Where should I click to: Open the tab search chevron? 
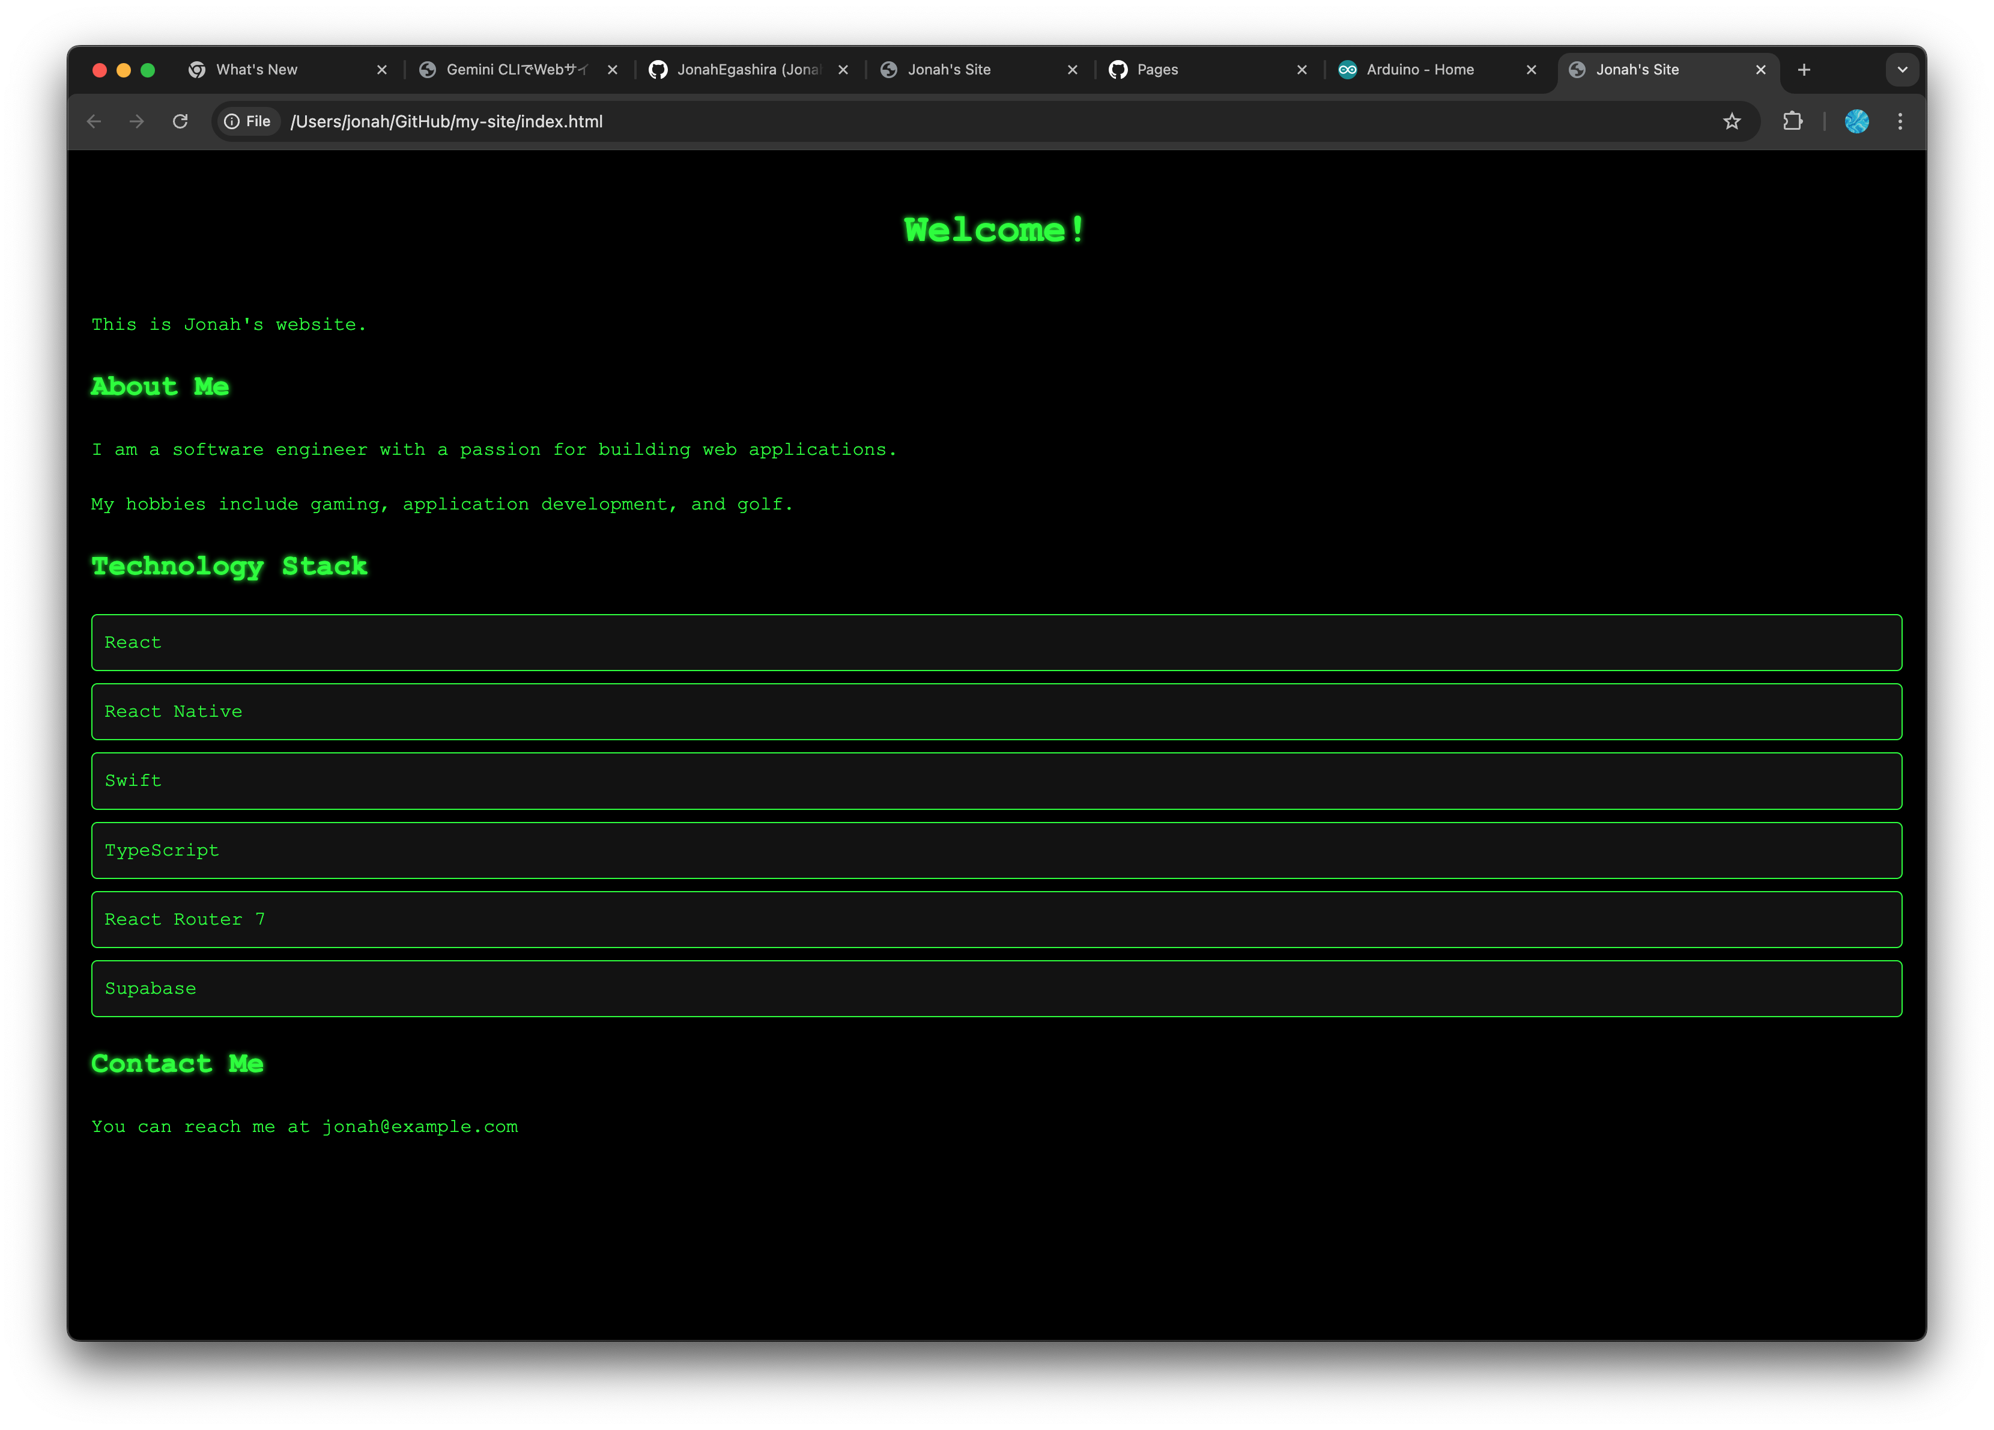[x=1902, y=70]
